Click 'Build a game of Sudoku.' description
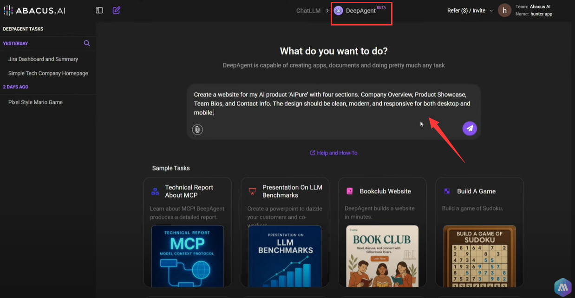The width and height of the screenshot is (575, 298). point(472,209)
